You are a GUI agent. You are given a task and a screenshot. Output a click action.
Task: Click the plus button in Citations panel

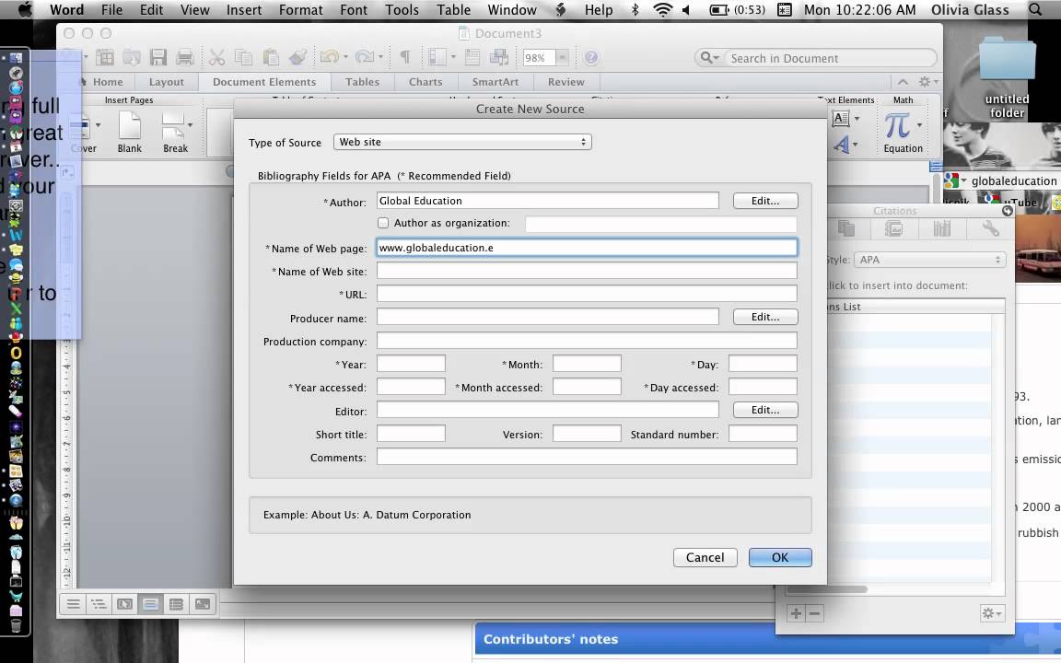click(x=796, y=613)
